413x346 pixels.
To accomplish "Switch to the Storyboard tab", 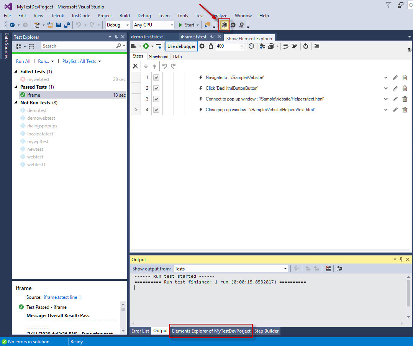I will pos(159,57).
